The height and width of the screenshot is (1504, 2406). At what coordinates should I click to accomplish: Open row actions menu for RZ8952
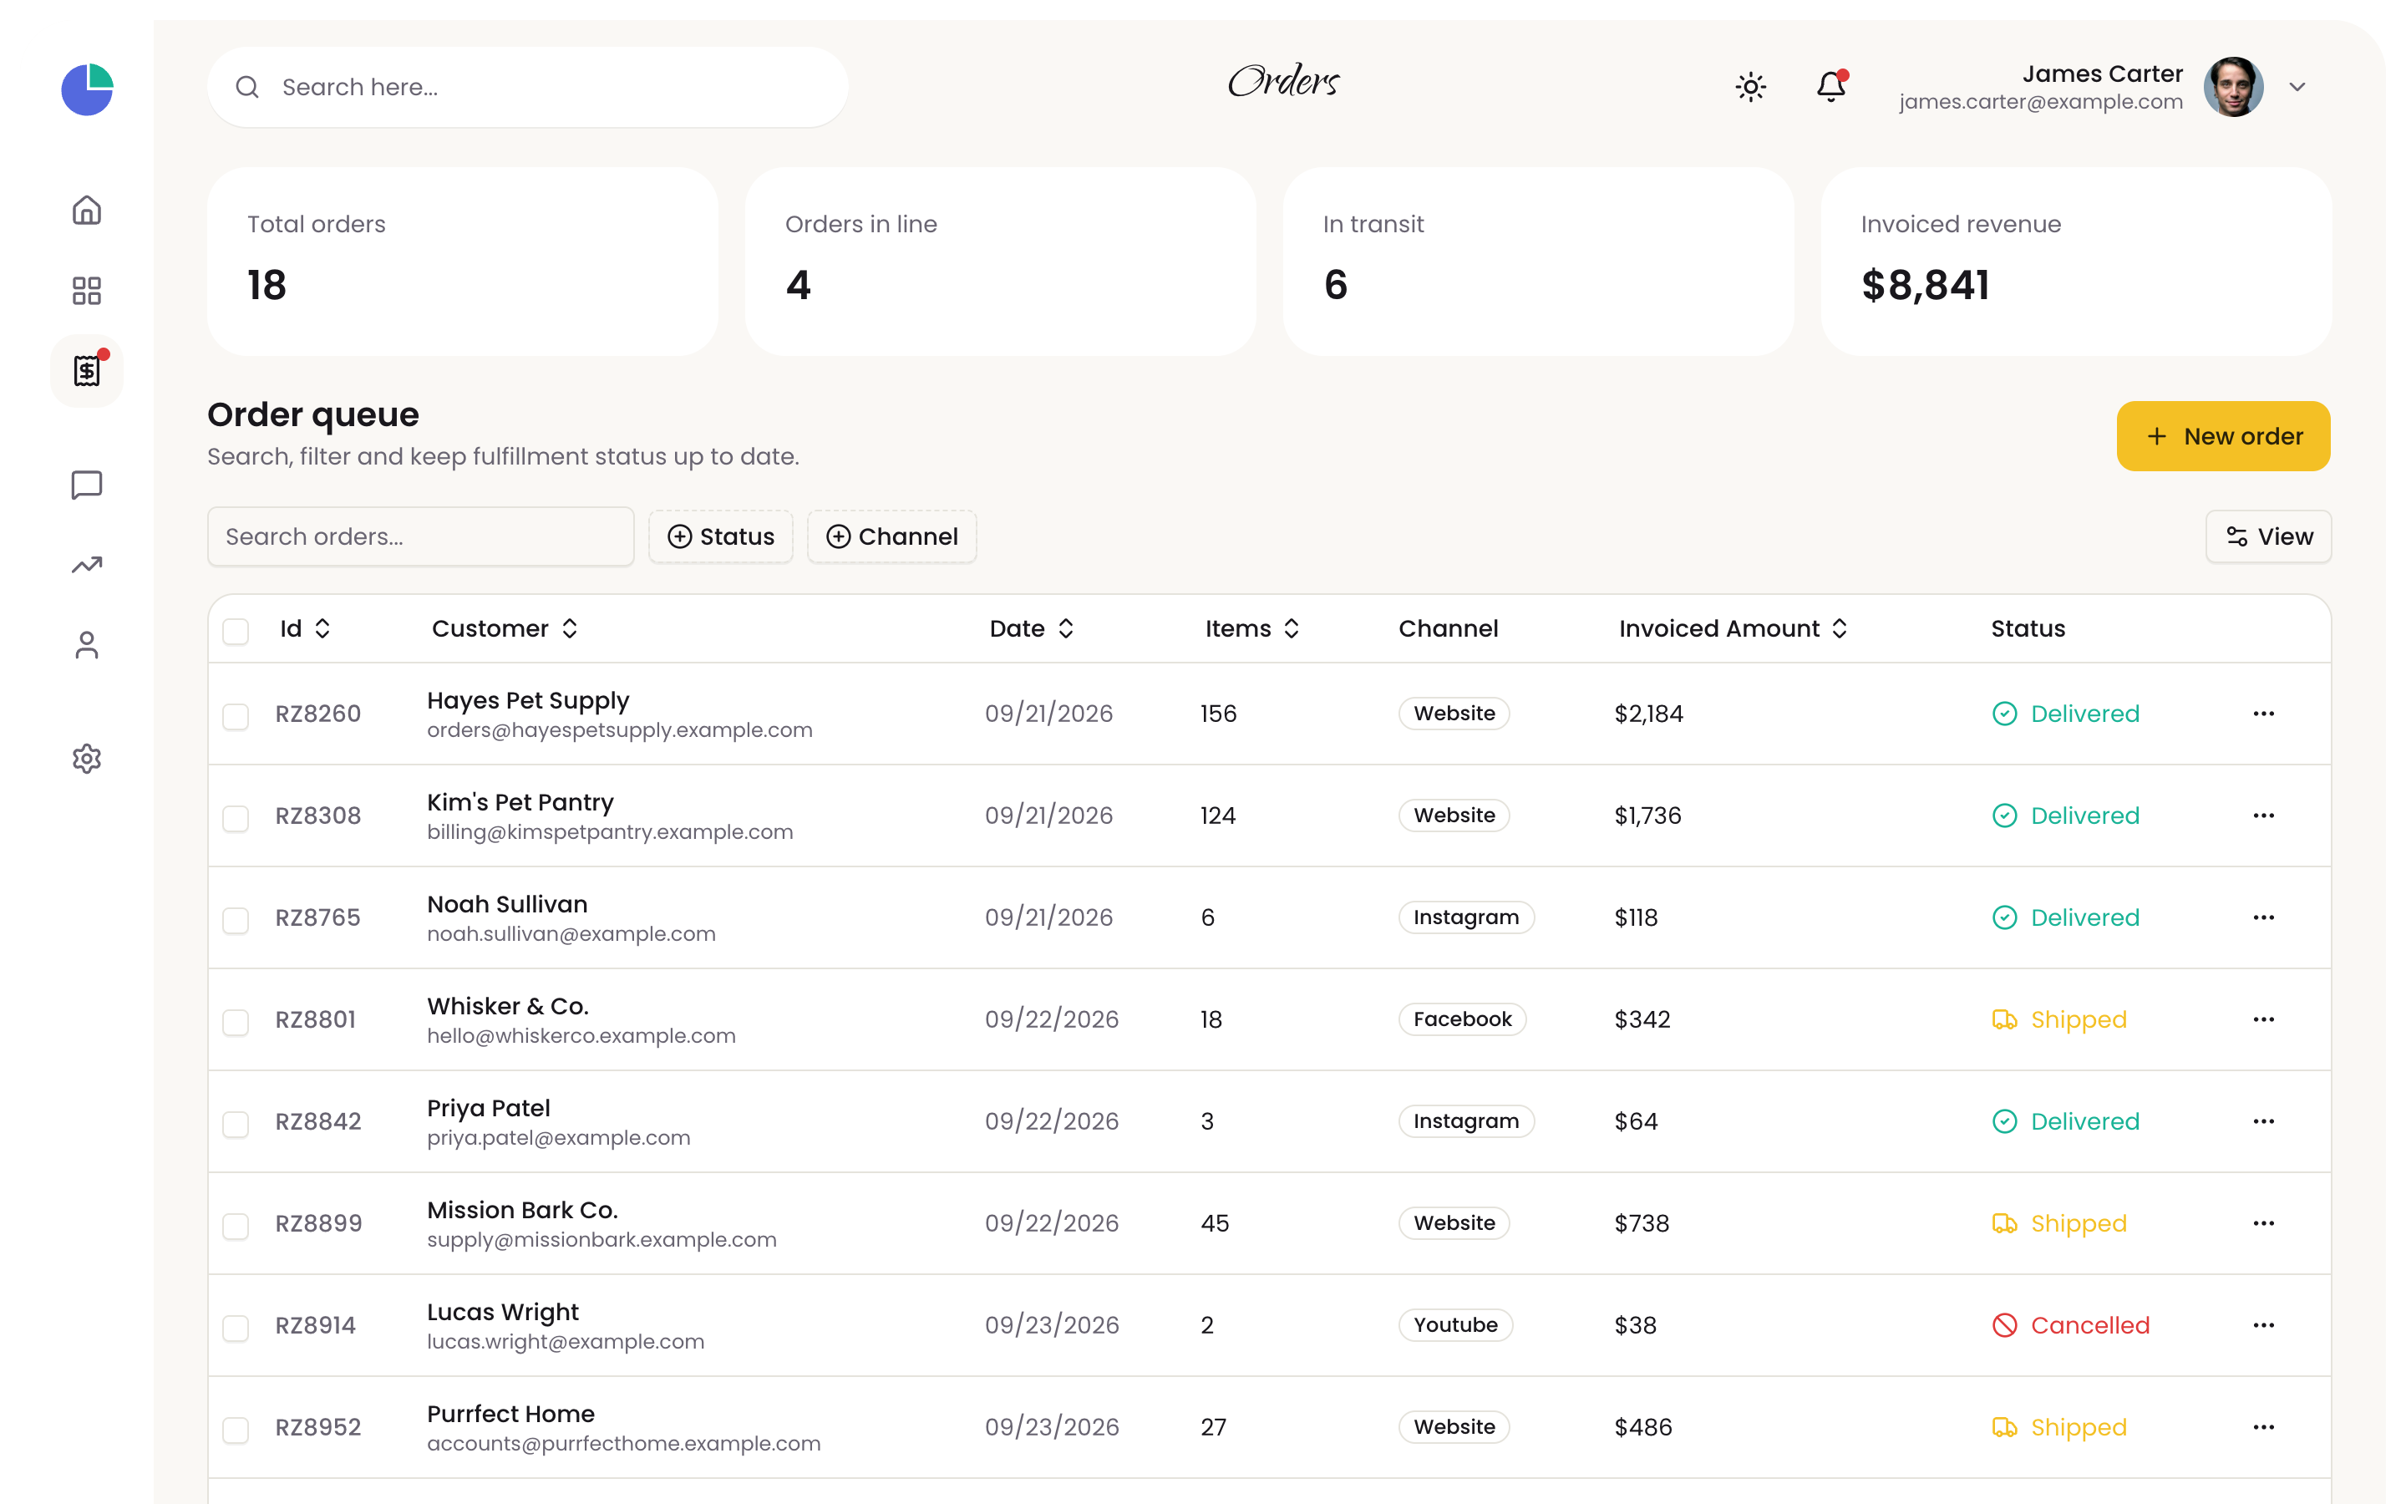2264,1427
